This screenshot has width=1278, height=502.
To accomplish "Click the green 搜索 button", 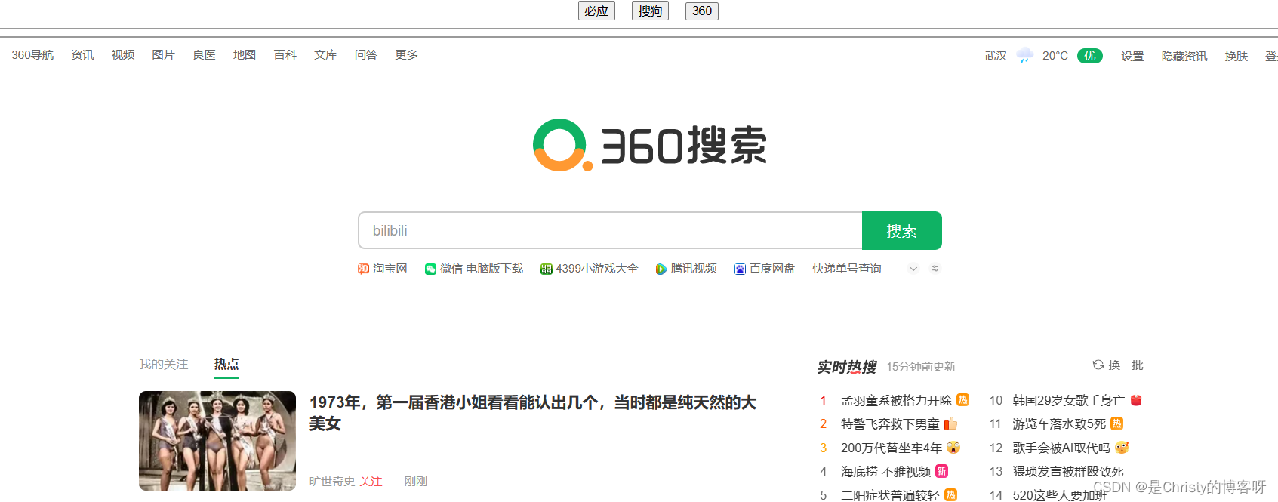I will click(x=902, y=230).
